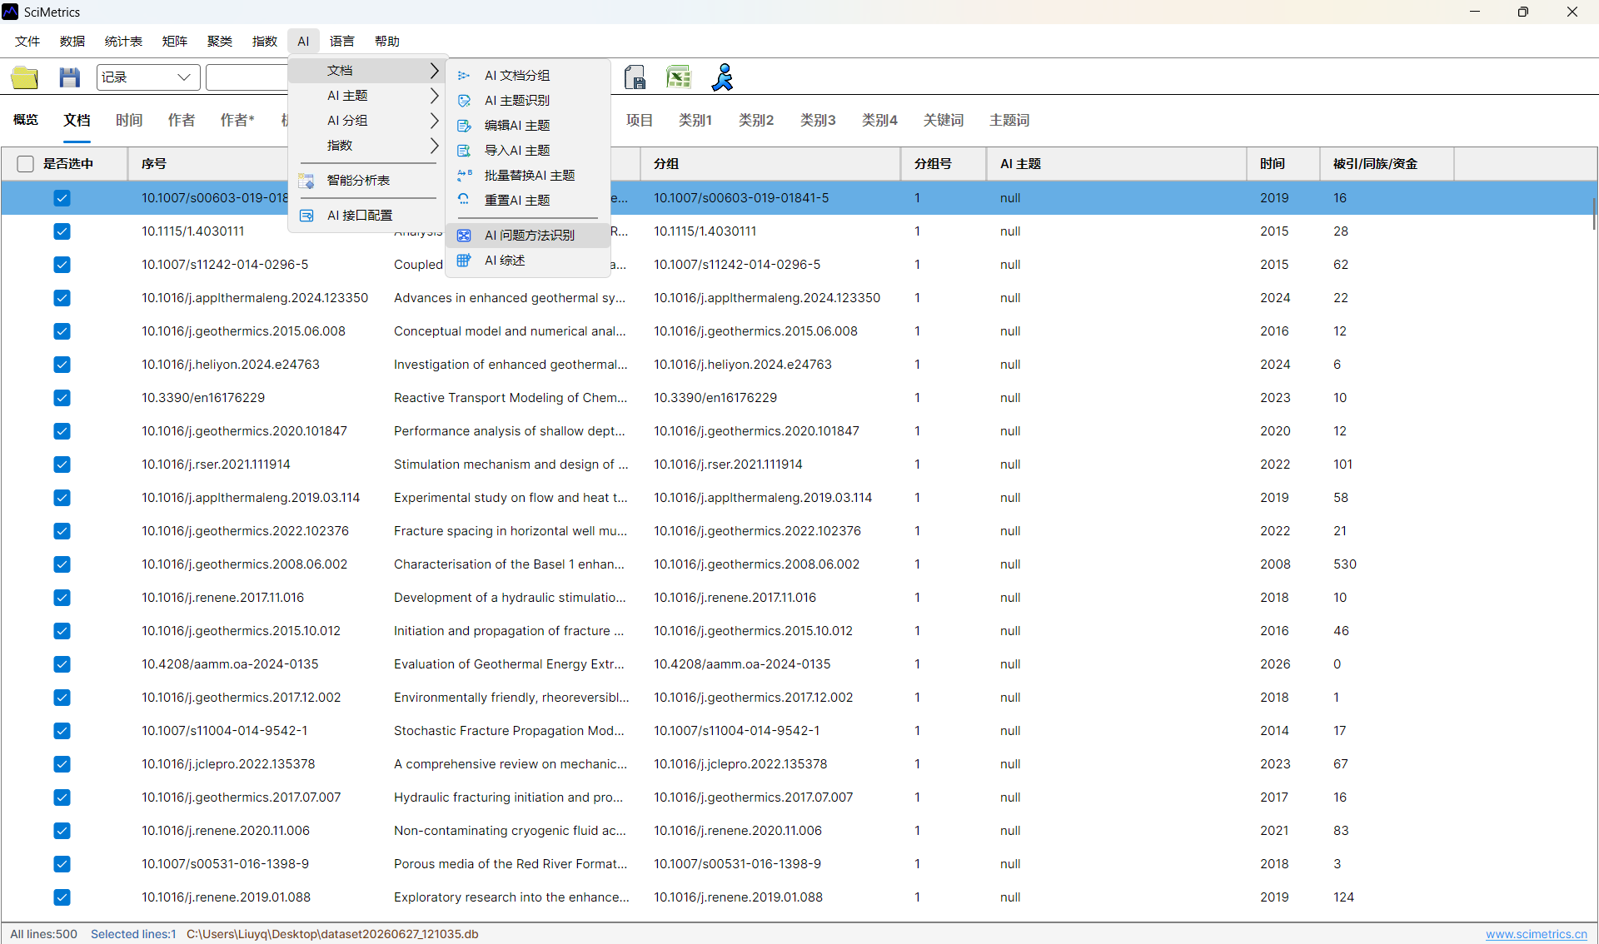
Task: Toggle the 是否选中 header checkbox
Action: coord(26,164)
